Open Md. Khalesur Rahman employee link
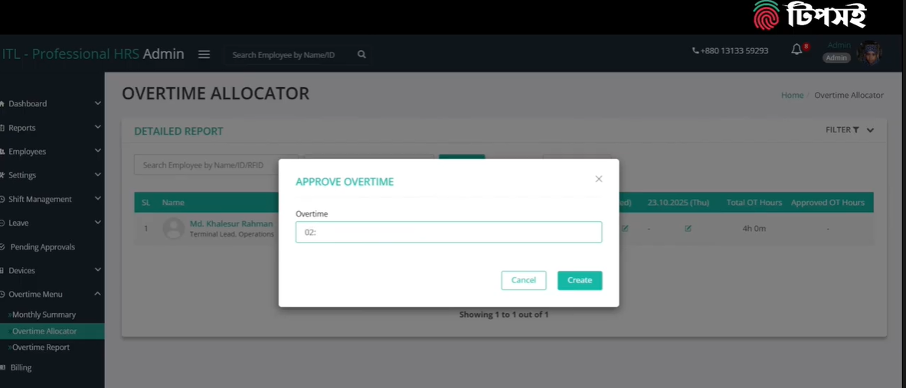The width and height of the screenshot is (906, 388). click(231, 223)
